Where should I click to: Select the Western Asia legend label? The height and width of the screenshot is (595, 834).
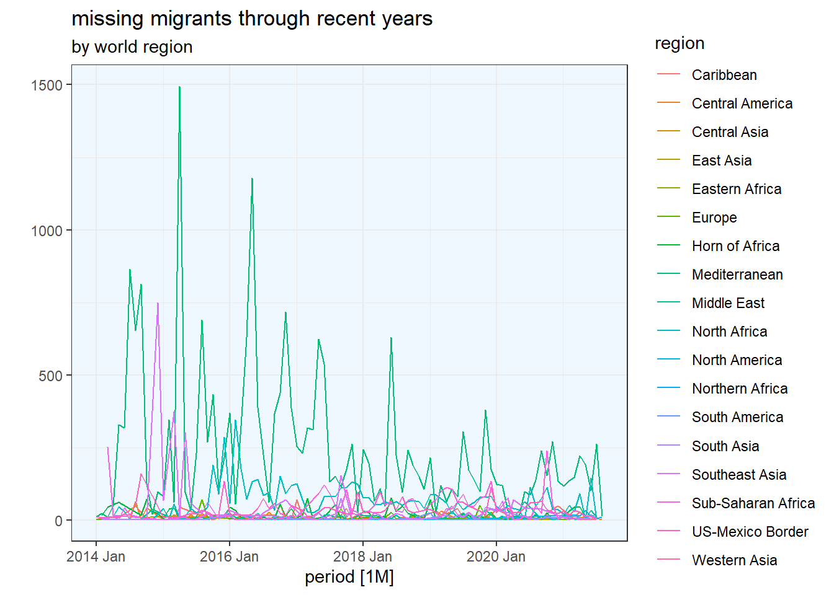tap(734, 560)
